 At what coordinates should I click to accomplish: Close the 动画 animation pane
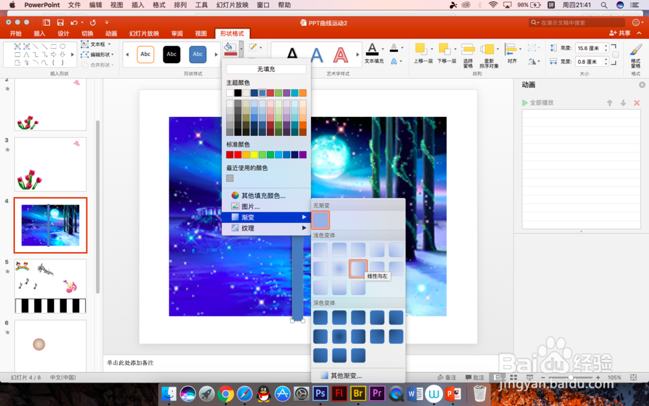[x=642, y=84]
